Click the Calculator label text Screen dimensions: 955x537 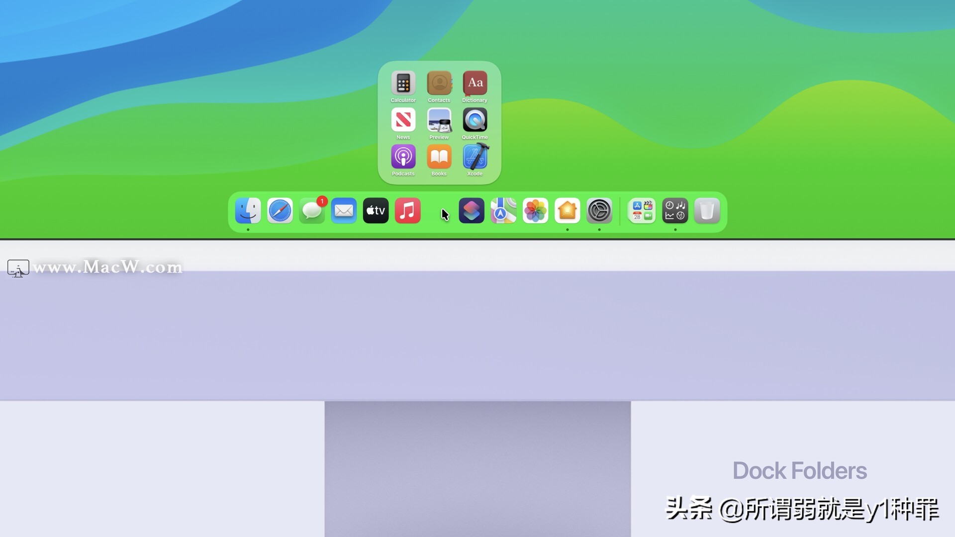pyautogui.click(x=403, y=100)
